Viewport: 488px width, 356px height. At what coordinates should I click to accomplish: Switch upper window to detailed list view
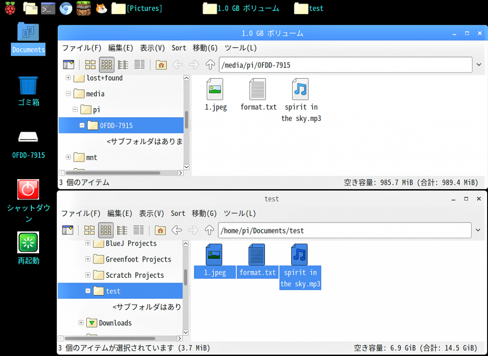140,65
